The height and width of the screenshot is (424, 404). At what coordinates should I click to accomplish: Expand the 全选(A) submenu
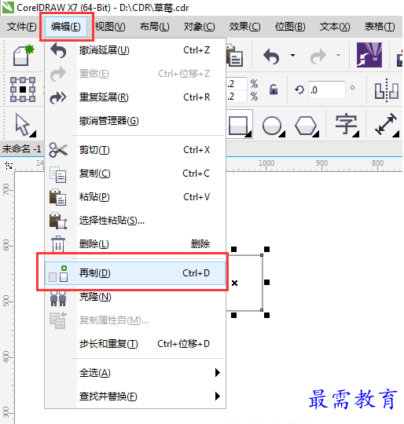(x=135, y=373)
